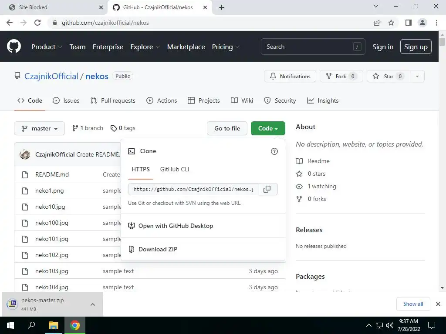Screen dimensions: 446x334
Task: Click the README.md file icon
Action: [x=25, y=175]
